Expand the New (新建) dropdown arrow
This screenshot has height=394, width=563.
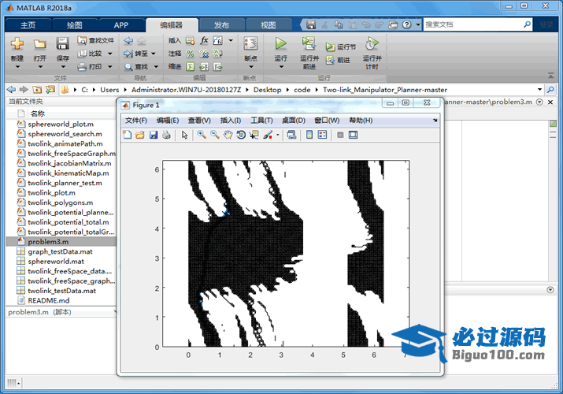click(17, 67)
